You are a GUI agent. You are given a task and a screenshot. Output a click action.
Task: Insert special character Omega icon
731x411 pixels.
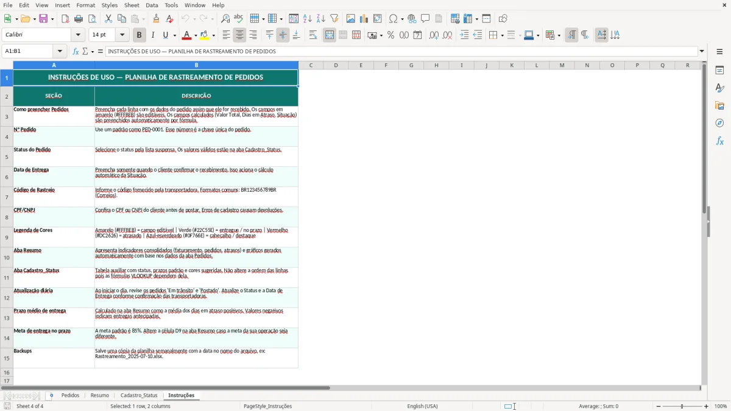click(x=394, y=19)
